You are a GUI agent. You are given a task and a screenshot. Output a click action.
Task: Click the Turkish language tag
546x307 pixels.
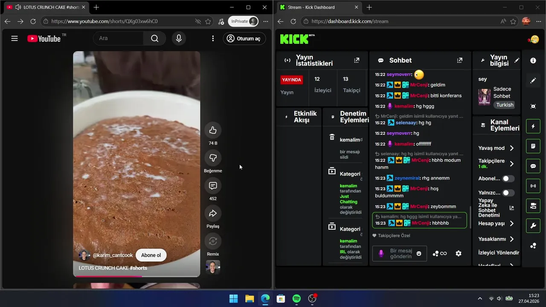pyautogui.click(x=505, y=105)
